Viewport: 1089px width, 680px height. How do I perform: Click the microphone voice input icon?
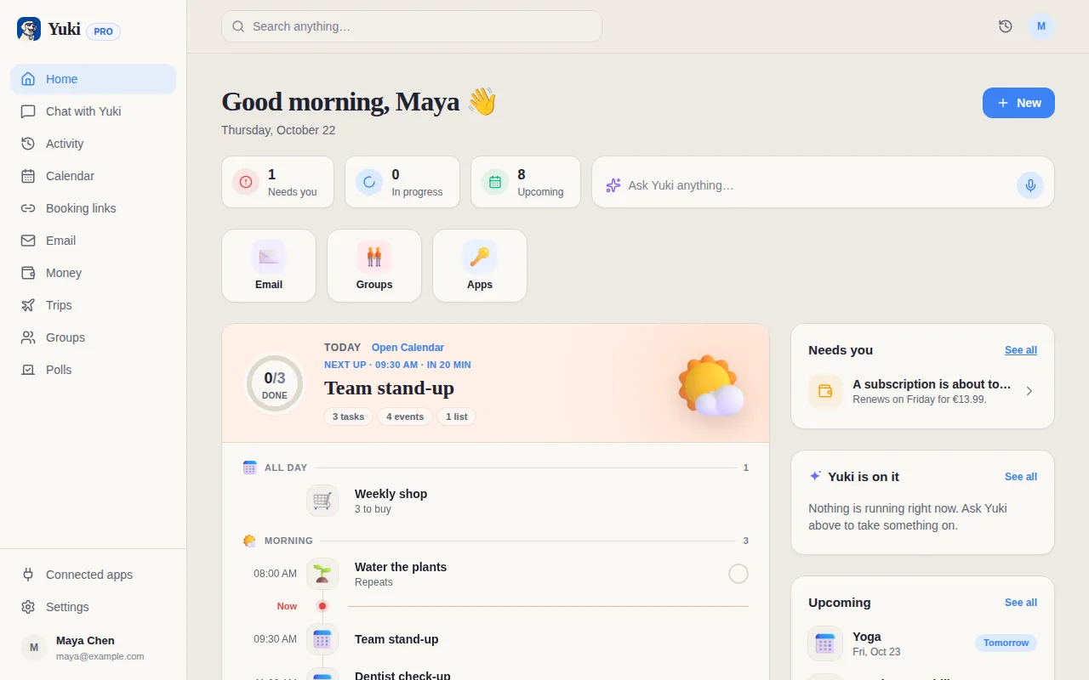(1030, 185)
